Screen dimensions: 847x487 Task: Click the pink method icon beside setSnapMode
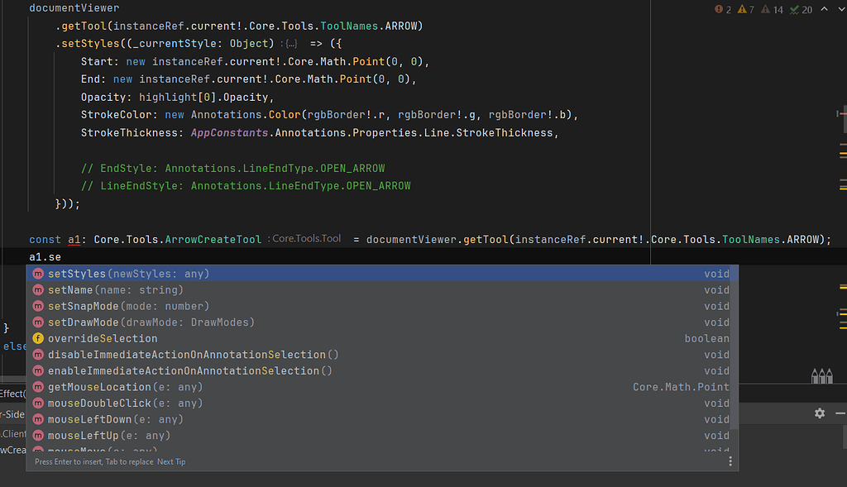(38, 306)
